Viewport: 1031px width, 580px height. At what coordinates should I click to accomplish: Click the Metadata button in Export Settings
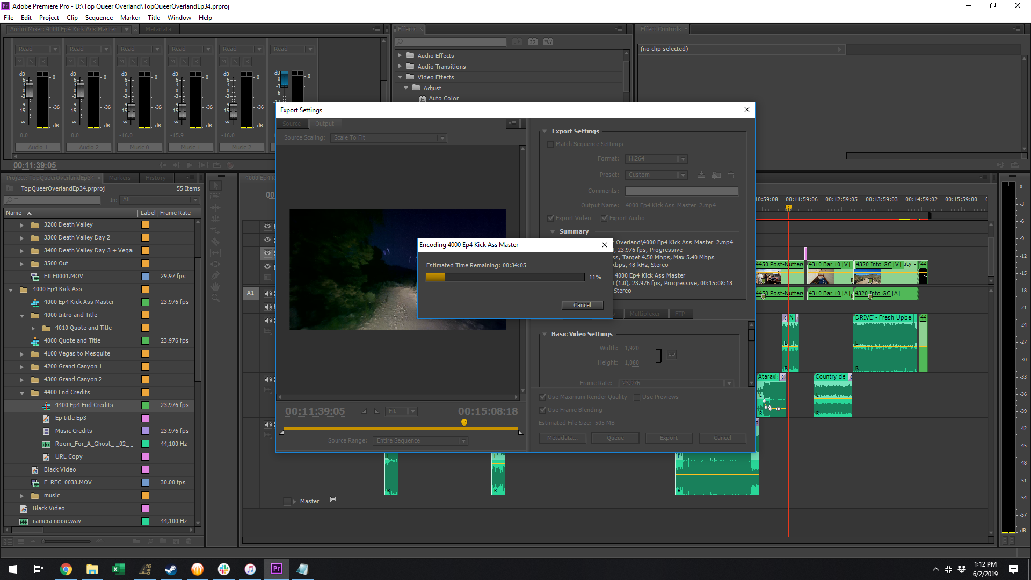[563, 438]
